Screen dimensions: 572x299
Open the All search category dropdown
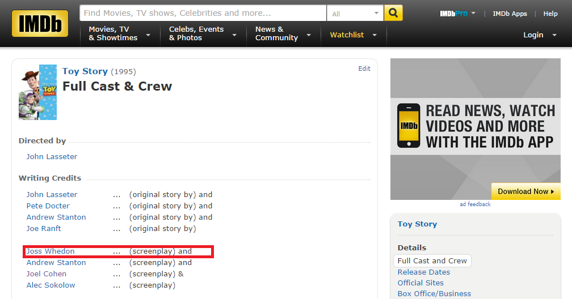tap(355, 14)
